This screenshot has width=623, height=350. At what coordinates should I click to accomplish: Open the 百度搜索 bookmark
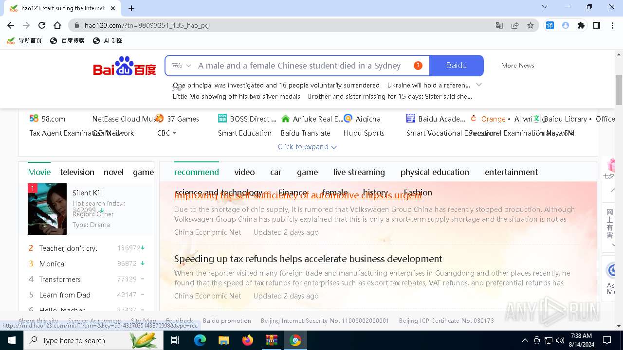pyautogui.click(x=68, y=41)
